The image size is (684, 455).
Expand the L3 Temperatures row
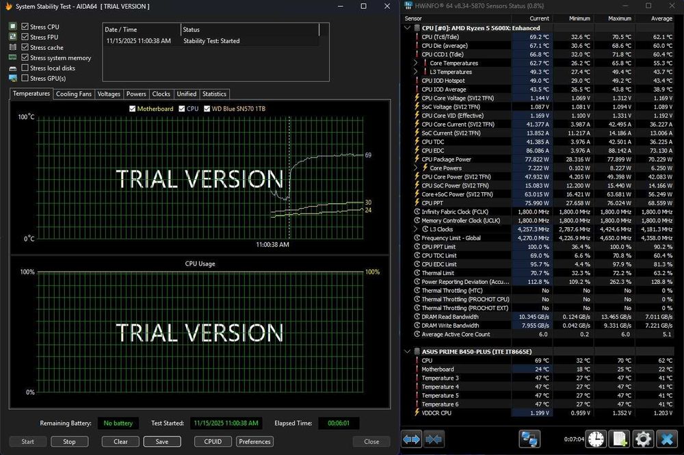[x=416, y=72]
